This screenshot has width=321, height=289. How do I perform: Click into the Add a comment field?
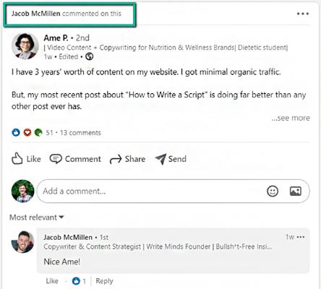coord(152,191)
